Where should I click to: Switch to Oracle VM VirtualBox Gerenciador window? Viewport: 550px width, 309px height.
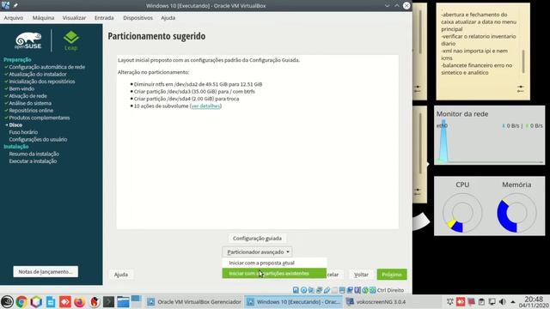[194, 301]
